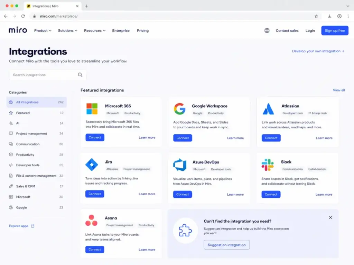Viewport: 354px width, 265px height.
Task: Click Contact sales
Action: click(x=287, y=31)
